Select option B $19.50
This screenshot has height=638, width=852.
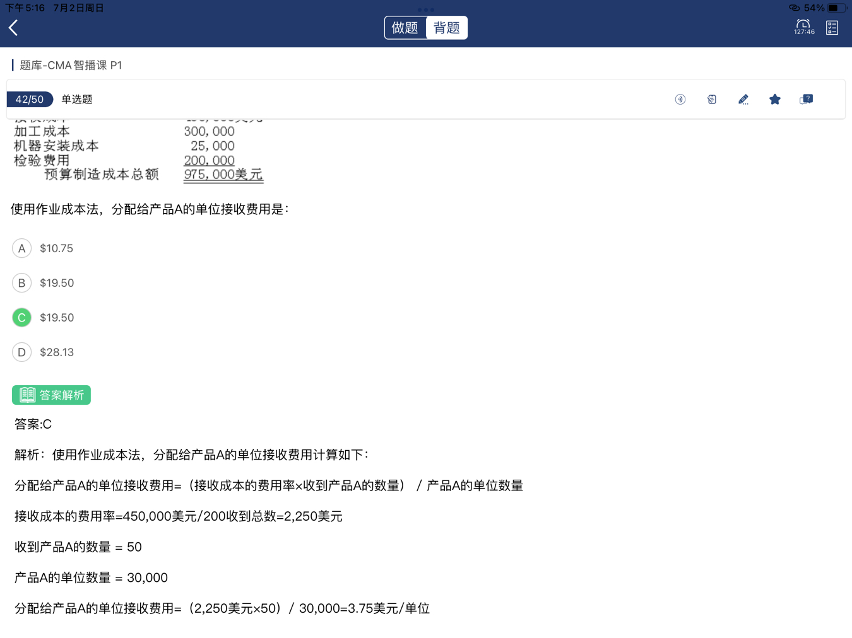[22, 283]
